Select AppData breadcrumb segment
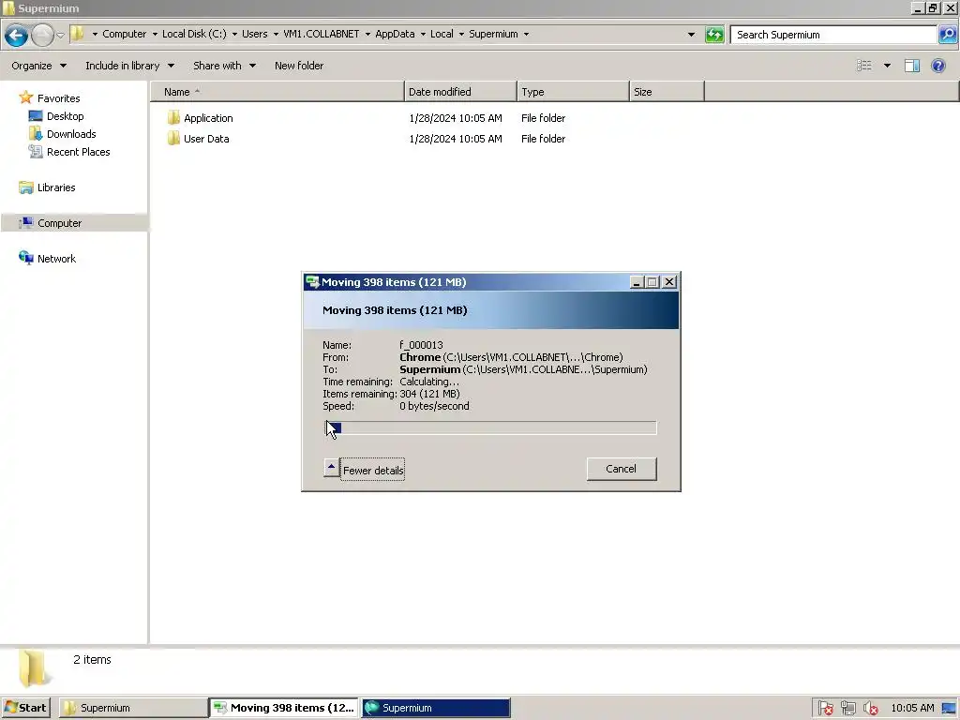The image size is (960, 720). point(395,34)
